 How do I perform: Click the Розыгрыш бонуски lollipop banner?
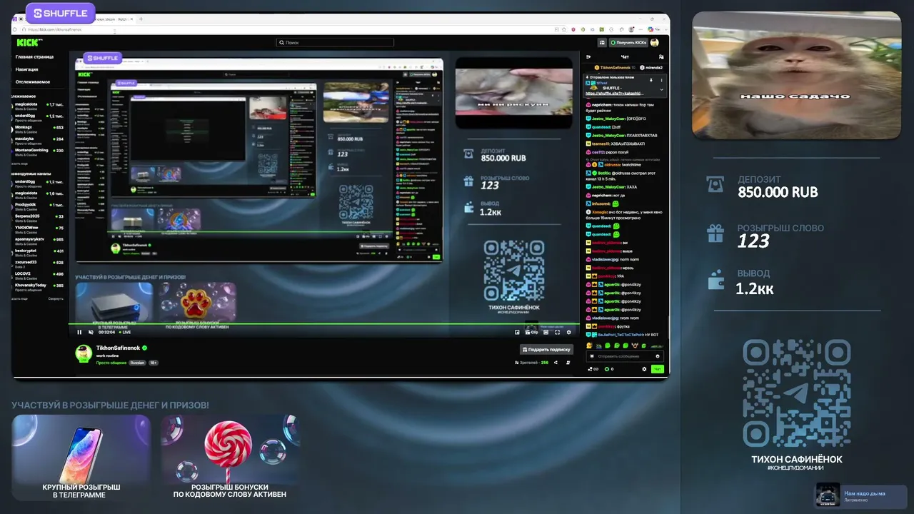(230, 458)
